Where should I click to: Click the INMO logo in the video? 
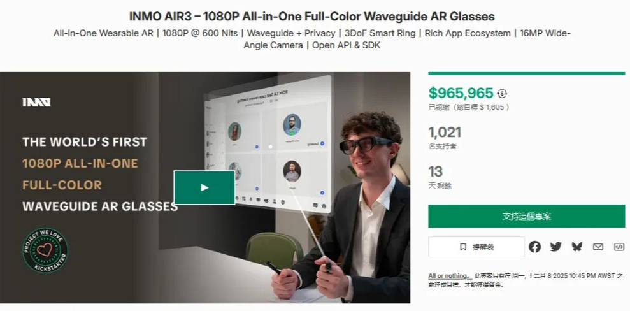tap(36, 102)
